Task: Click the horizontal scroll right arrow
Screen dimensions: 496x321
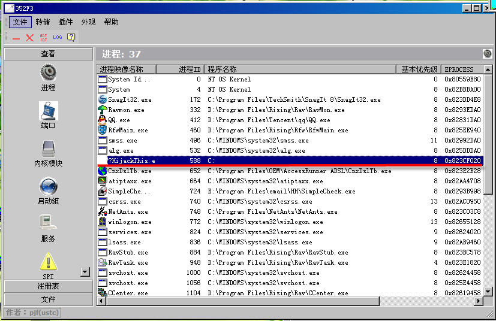Action: pyautogui.click(x=479, y=301)
